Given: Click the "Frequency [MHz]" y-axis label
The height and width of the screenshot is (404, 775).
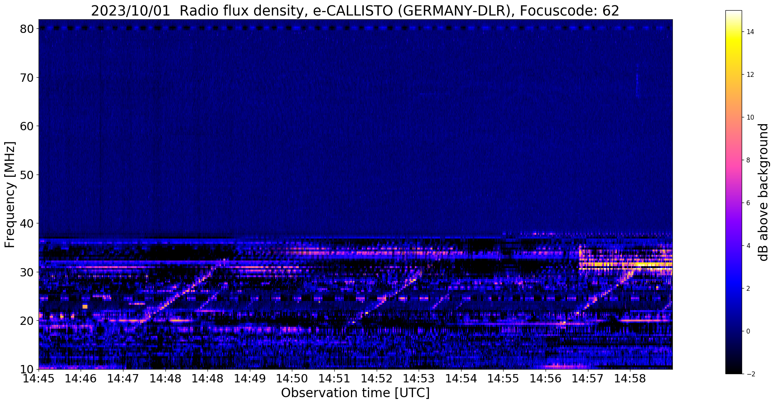Looking at the screenshot, I should pos(10,195).
